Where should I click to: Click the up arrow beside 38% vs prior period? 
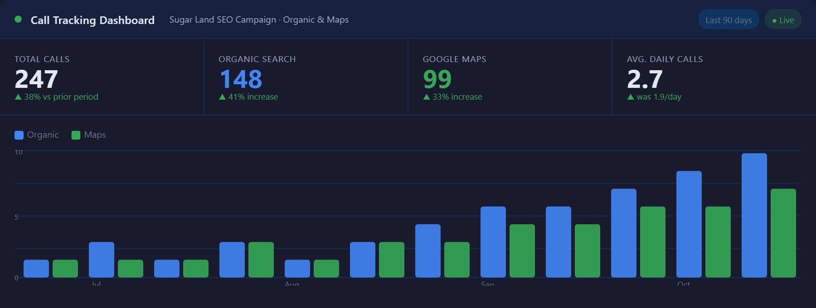[x=18, y=97]
